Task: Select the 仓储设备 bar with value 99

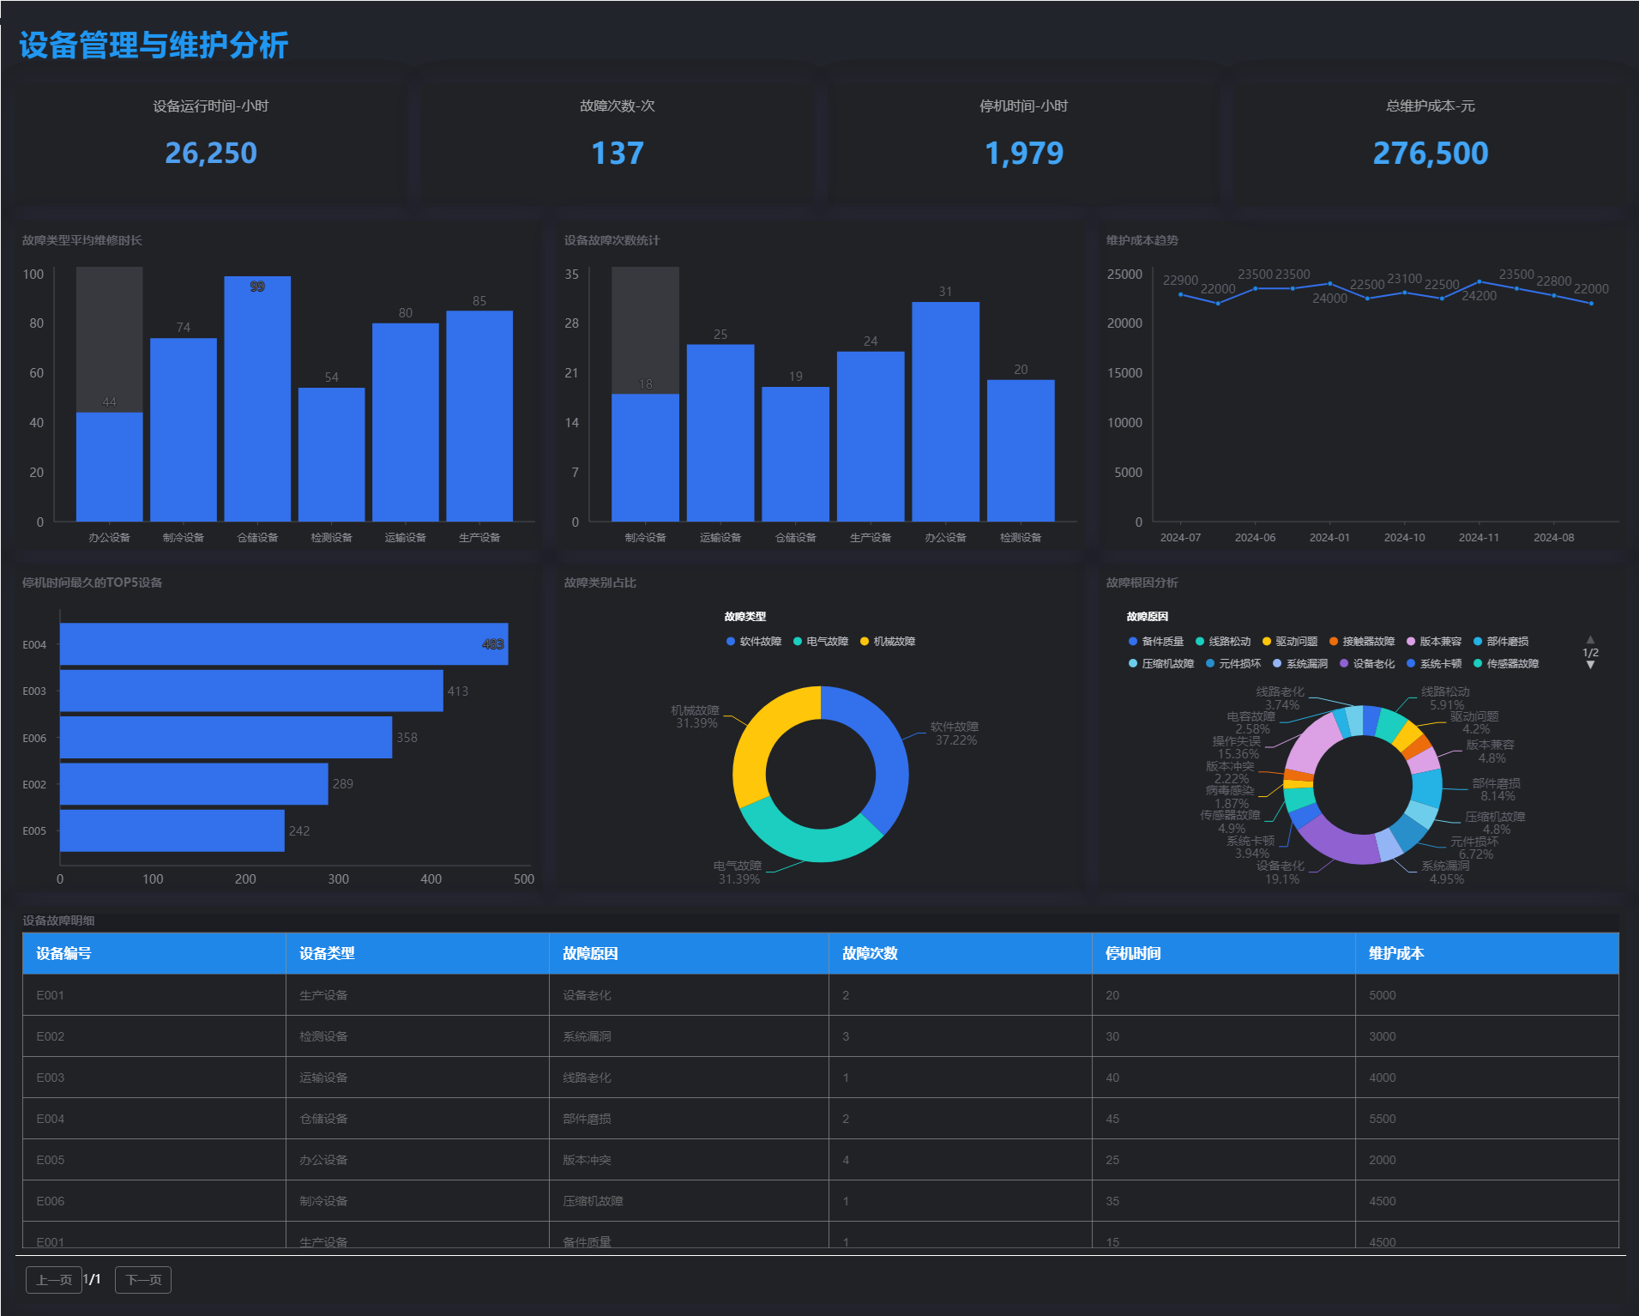Action: (x=257, y=399)
